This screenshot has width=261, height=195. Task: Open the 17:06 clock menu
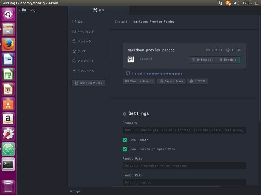(247, 3)
